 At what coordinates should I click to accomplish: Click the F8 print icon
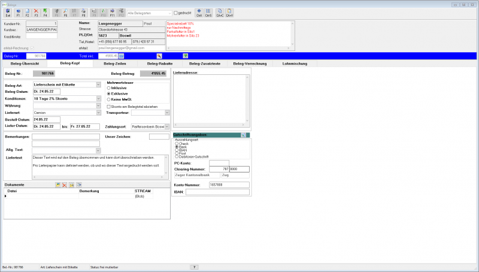tap(83, 13)
